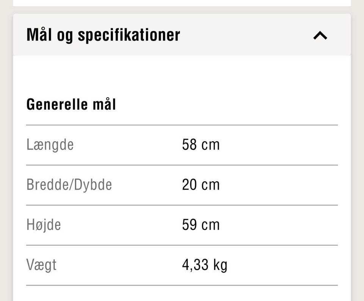Click the Længde specification row

pos(182,145)
